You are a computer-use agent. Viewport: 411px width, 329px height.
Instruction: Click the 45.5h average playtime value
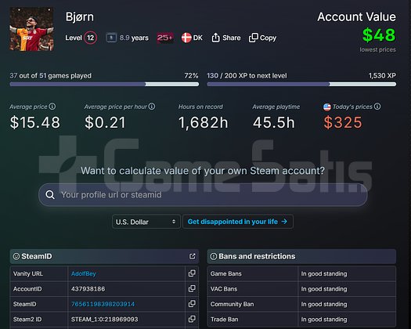click(x=274, y=122)
